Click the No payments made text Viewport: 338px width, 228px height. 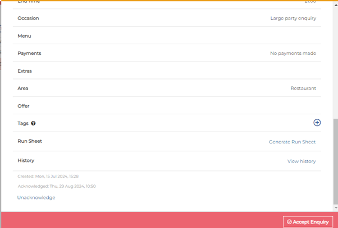pos(293,53)
